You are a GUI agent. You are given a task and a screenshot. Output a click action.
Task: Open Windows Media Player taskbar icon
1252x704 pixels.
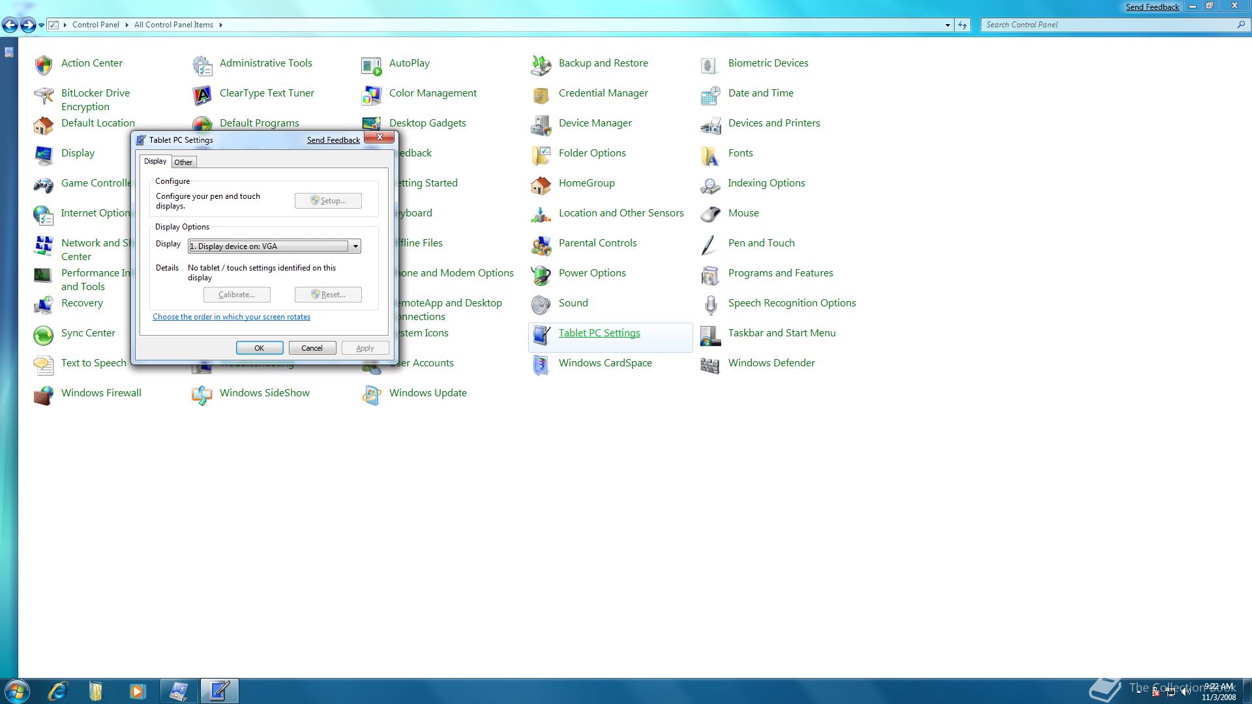(x=138, y=691)
